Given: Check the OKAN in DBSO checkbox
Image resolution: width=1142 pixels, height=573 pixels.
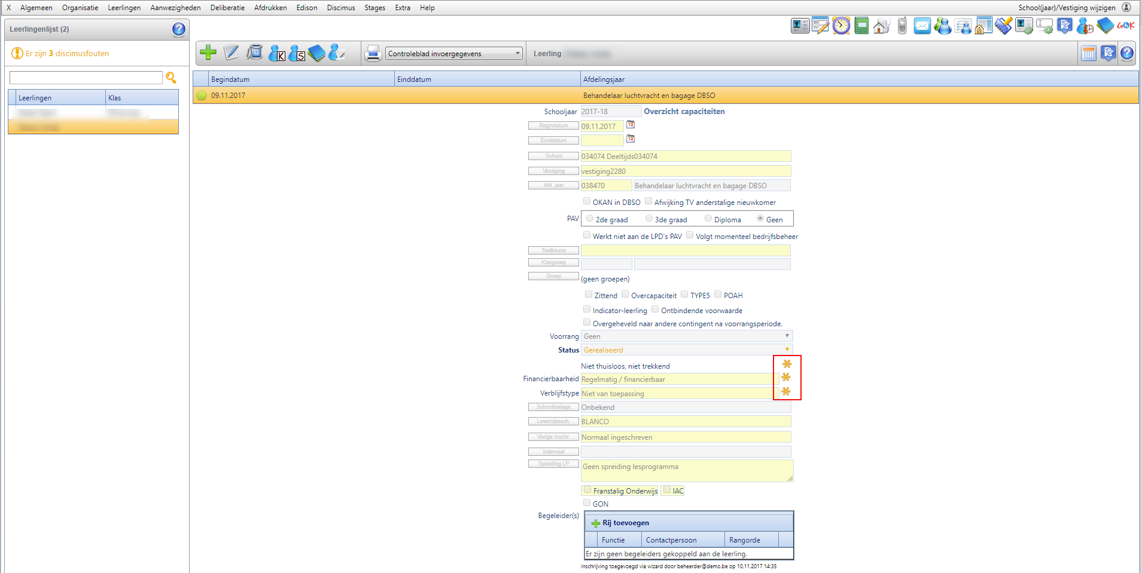Looking at the screenshot, I should click(587, 201).
